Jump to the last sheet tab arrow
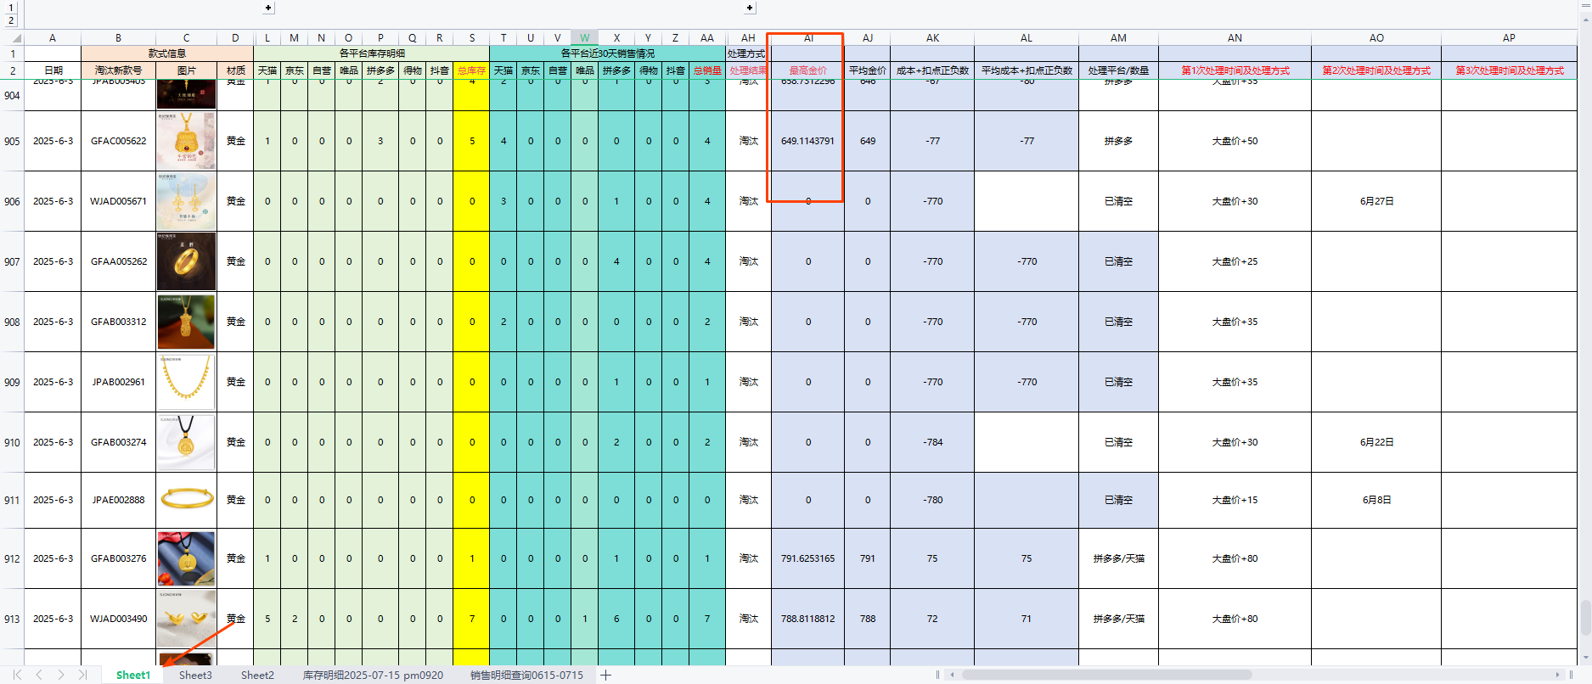 point(82,675)
